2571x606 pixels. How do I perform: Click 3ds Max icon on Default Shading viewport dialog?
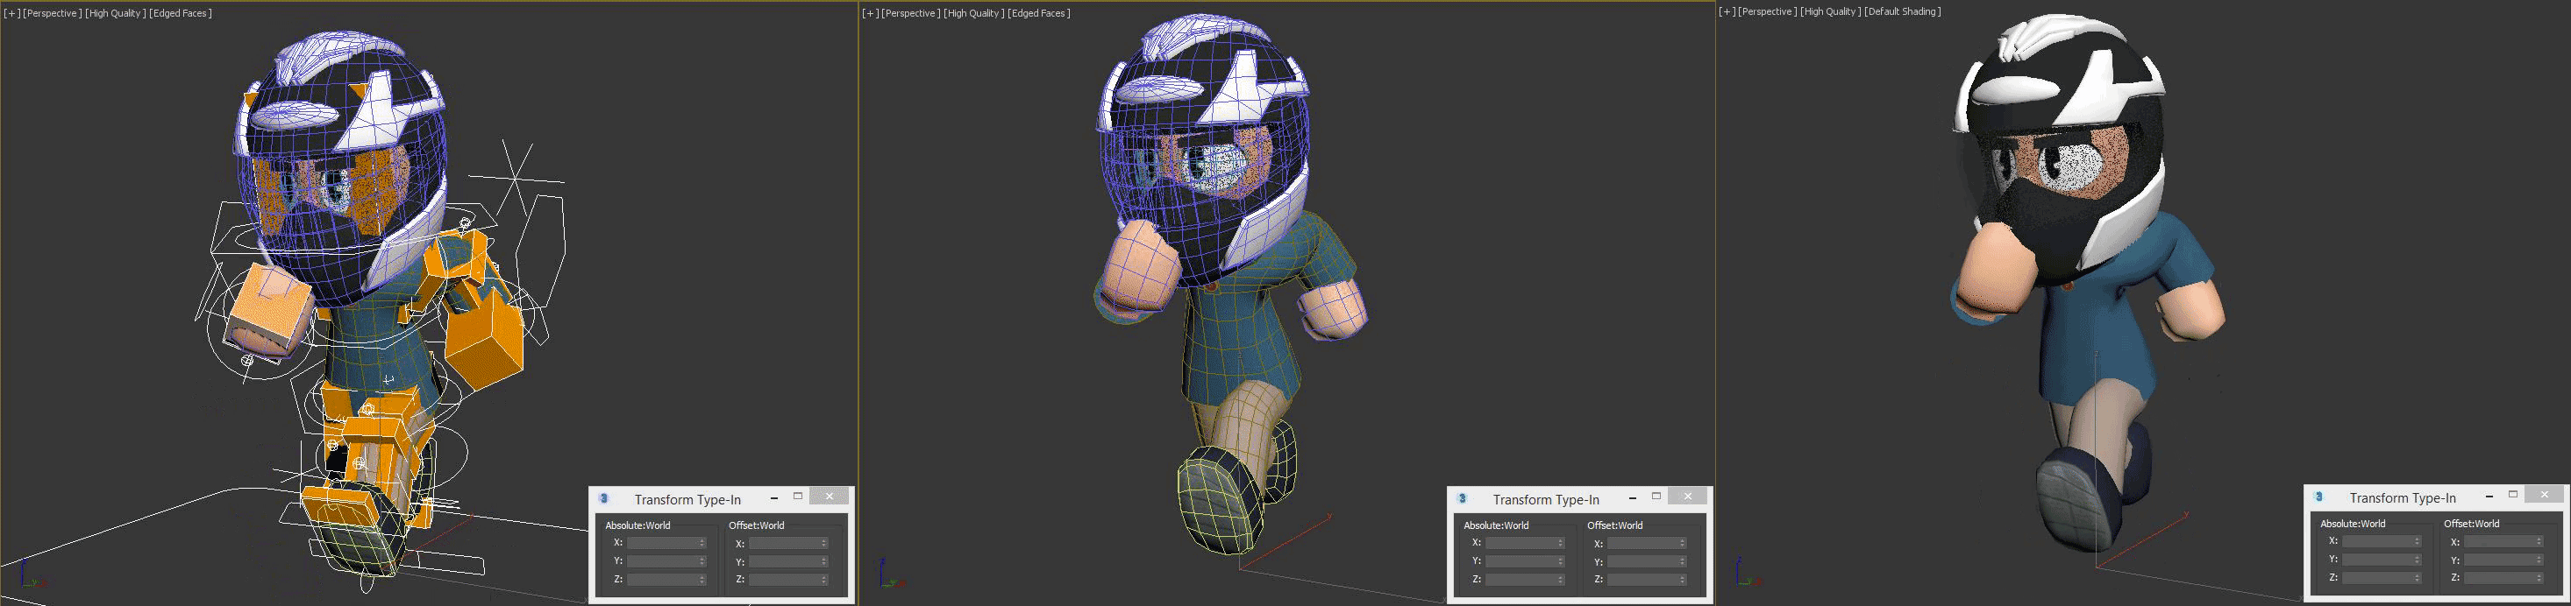point(2318,497)
